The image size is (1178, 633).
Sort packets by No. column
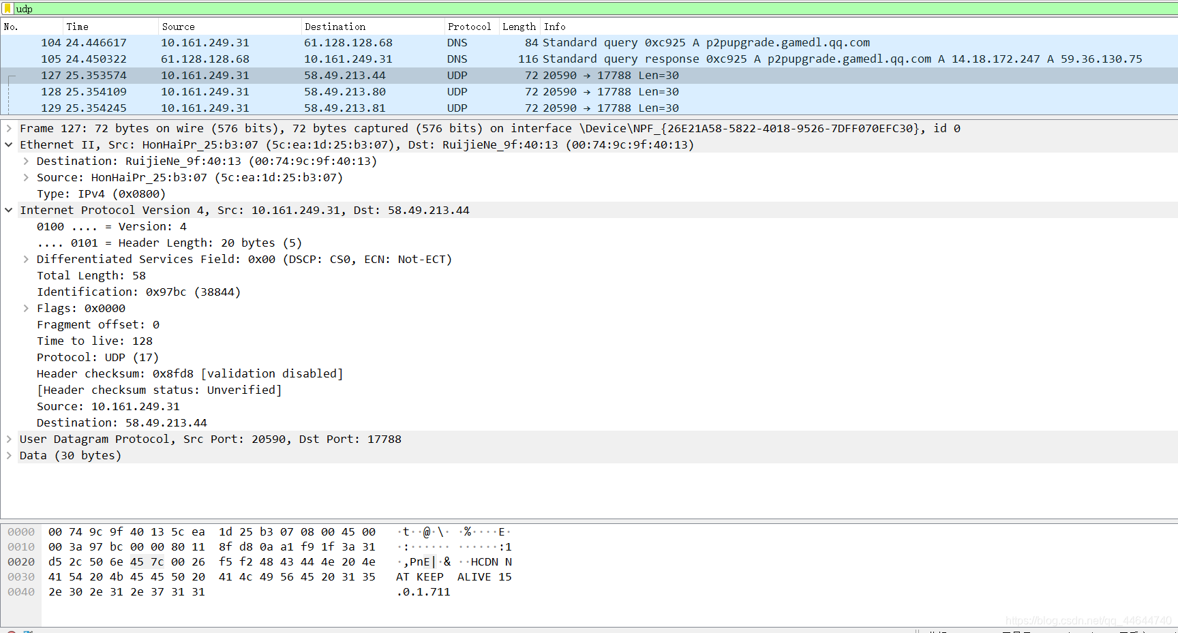click(31, 27)
